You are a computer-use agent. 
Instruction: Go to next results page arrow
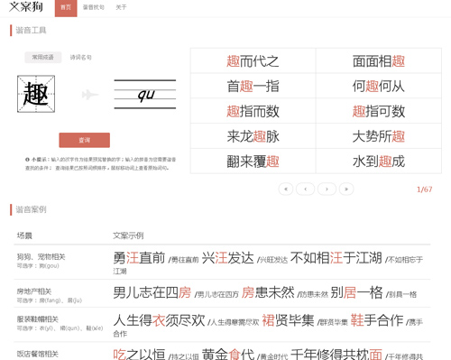(x=327, y=189)
